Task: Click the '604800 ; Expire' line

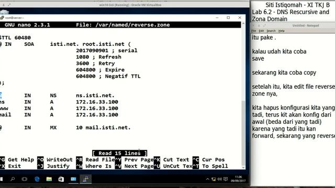Action: [x=100, y=69]
